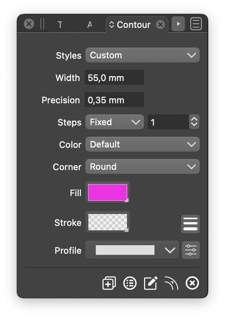
Task: Click the edit pencil icon at bottom
Action: coord(151,283)
